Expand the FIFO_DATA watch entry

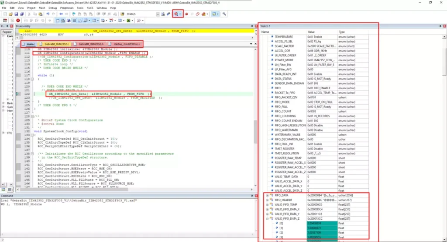tap(267, 196)
